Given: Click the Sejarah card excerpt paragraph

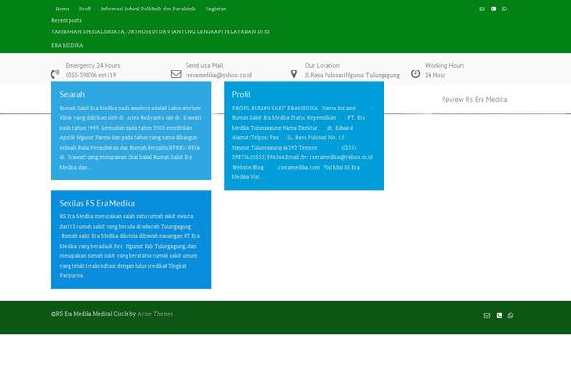Looking at the screenshot, I should [130, 137].
